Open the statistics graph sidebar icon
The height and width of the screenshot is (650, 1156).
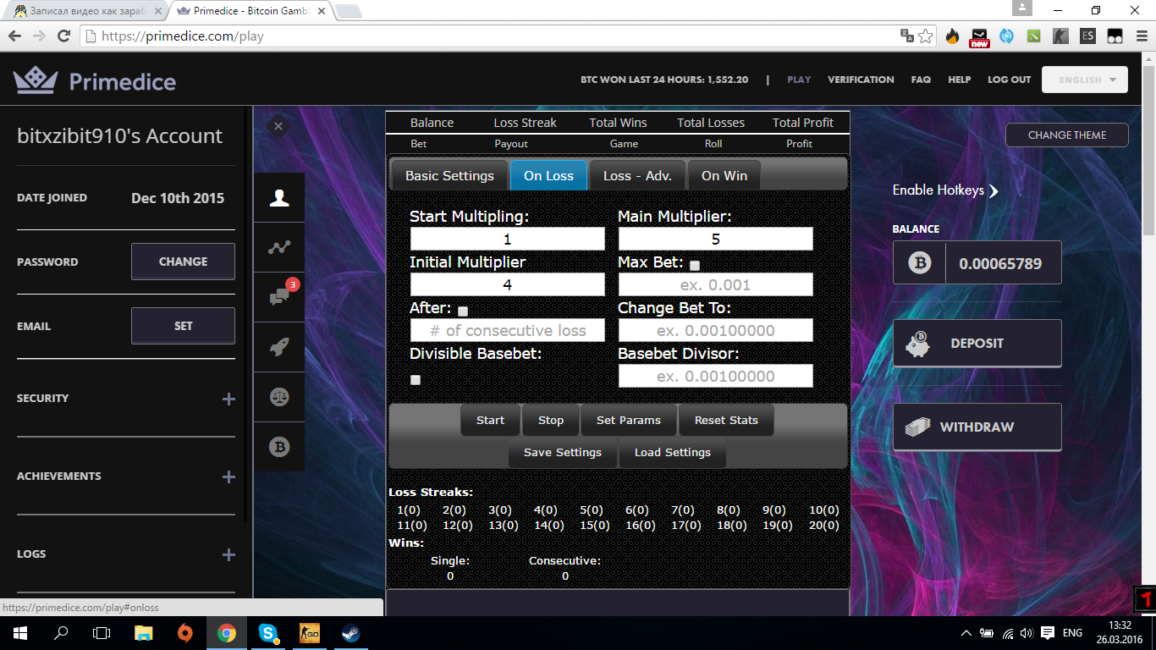tap(279, 247)
